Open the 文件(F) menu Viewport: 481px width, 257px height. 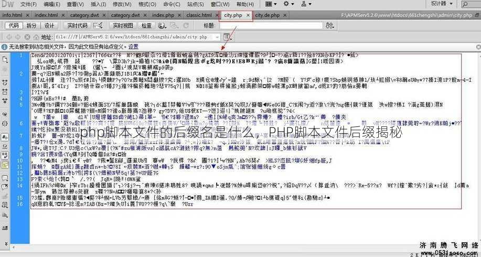tap(28, 4)
